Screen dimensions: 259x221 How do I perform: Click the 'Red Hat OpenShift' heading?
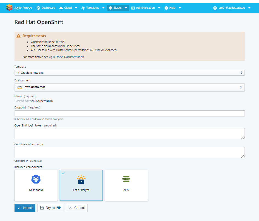[39, 22]
